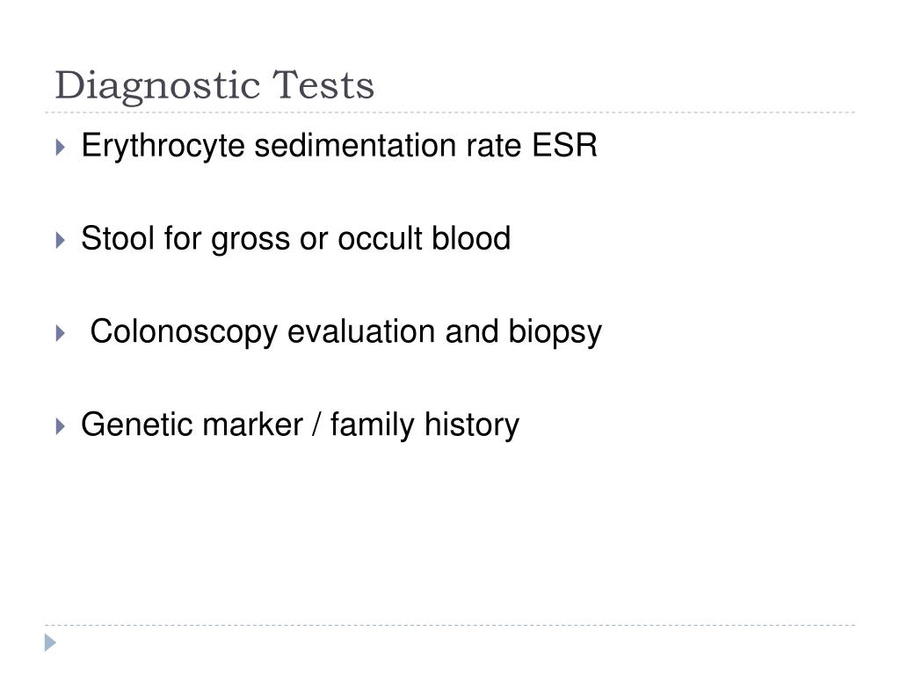Click the ESR abbreviation in the first bullet
This screenshot has height=675, width=900.
(x=564, y=145)
